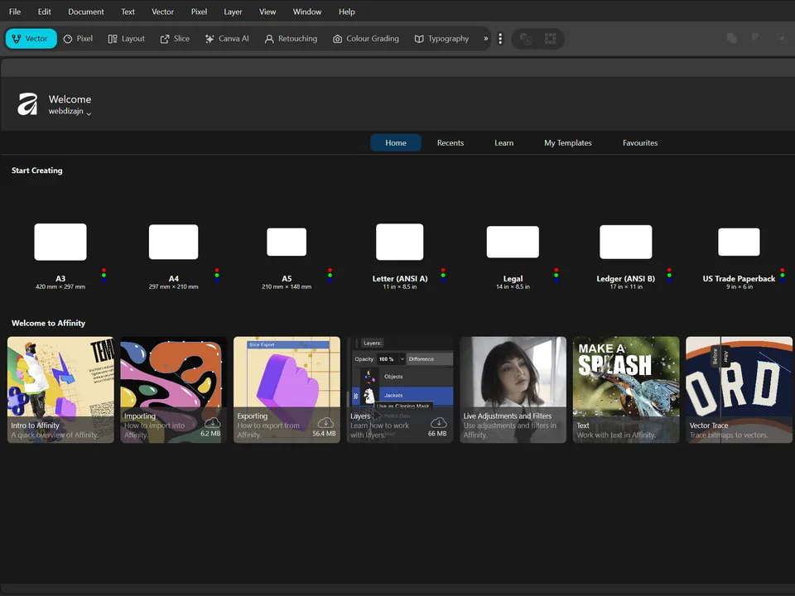Open the toolbar overflow ellipsis menu
The image size is (795, 596).
click(500, 38)
